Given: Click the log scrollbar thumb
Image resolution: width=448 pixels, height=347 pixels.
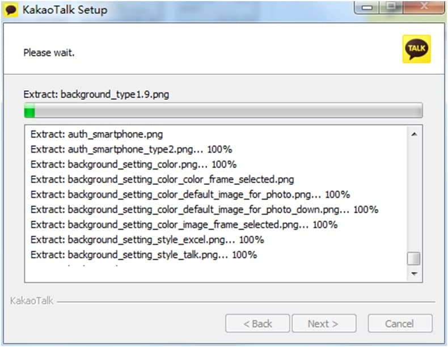Looking at the screenshot, I should 414,258.
